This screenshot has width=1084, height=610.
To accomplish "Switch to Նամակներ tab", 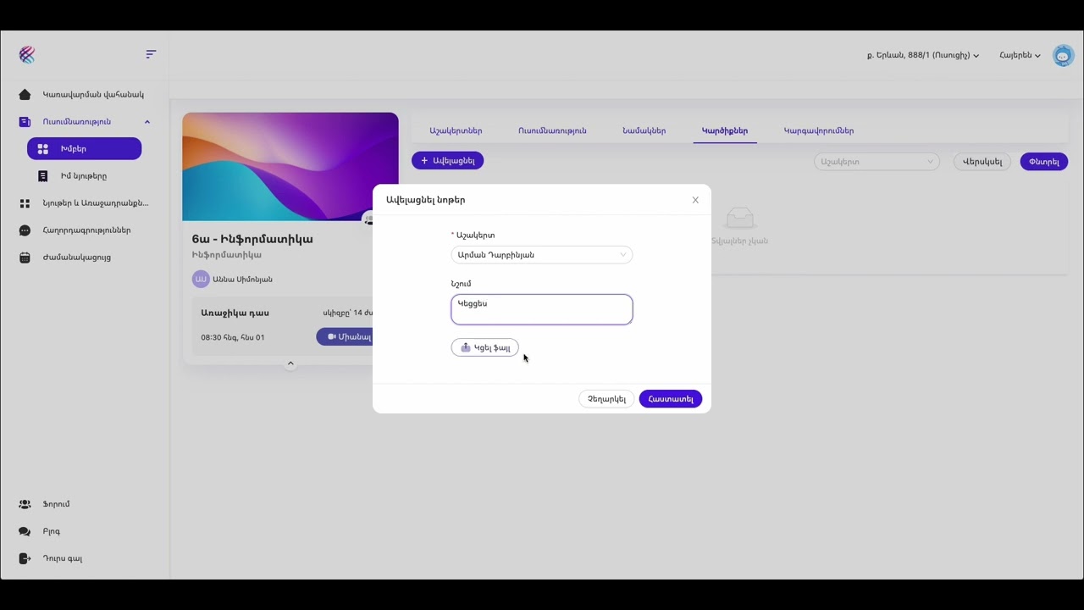I will (644, 130).
